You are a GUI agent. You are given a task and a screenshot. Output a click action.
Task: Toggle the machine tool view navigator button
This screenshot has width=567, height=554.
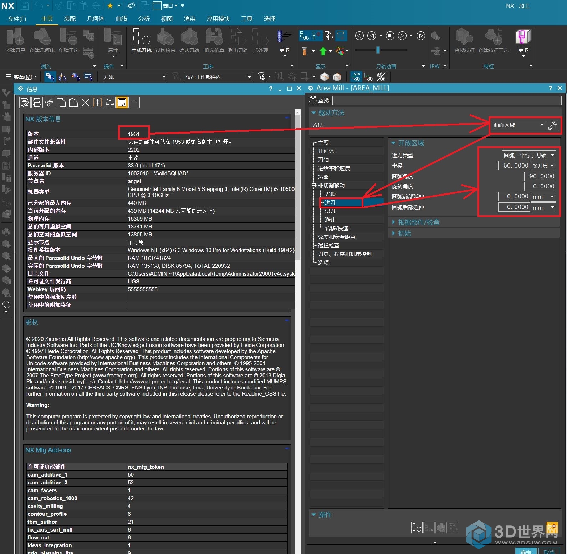pos(62,77)
